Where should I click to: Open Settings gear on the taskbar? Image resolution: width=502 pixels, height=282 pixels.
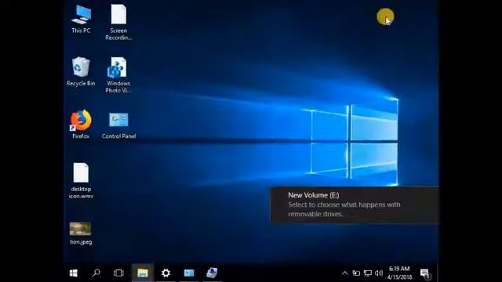point(166,273)
